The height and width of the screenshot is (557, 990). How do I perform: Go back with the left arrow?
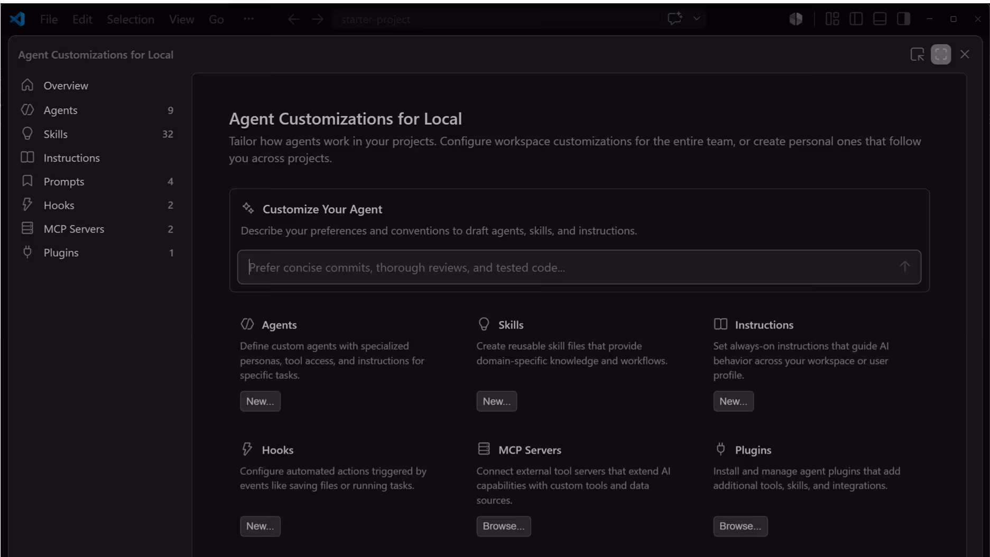(x=293, y=19)
